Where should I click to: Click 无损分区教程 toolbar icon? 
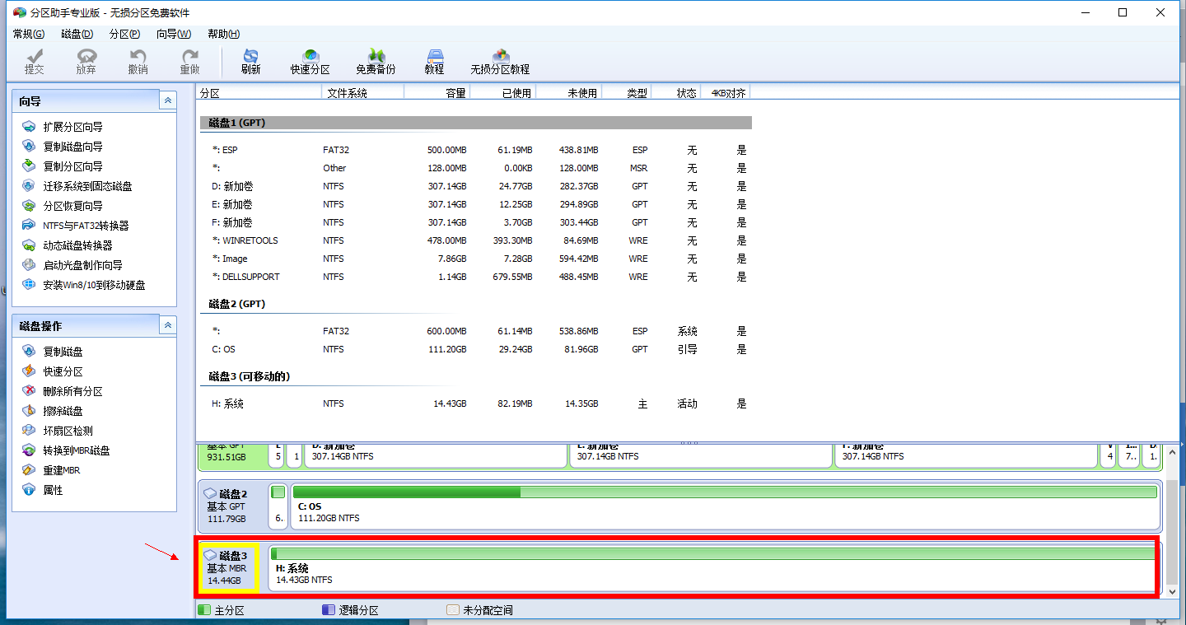point(500,62)
